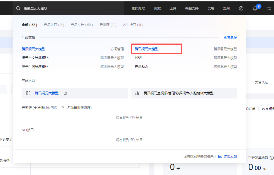The width and height of the screenshot is (274, 175).
Task: Open 腾讯混元大模型 doc under 访问管理
Action: coord(33,49)
